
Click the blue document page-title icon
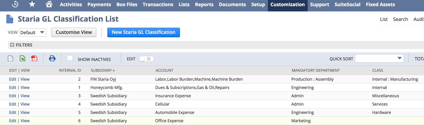point(10,19)
